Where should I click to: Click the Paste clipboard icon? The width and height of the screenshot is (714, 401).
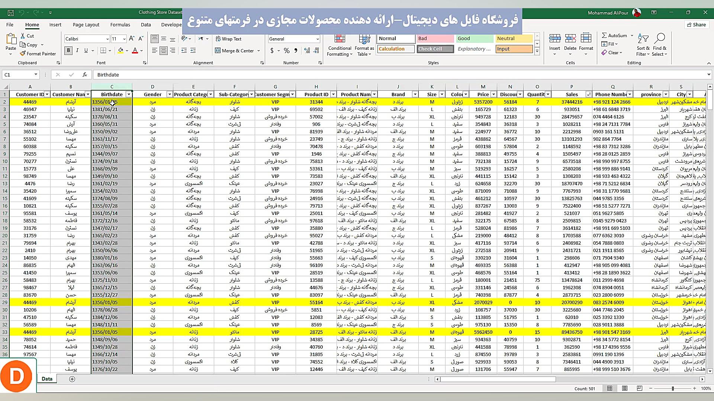click(x=11, y=39)
